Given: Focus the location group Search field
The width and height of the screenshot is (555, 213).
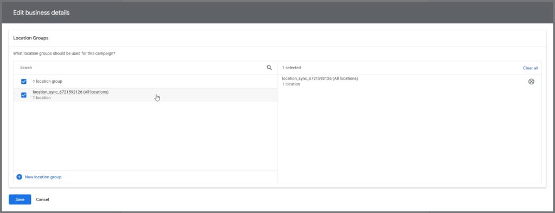Looking at the screenshot, I should [141, 68].
